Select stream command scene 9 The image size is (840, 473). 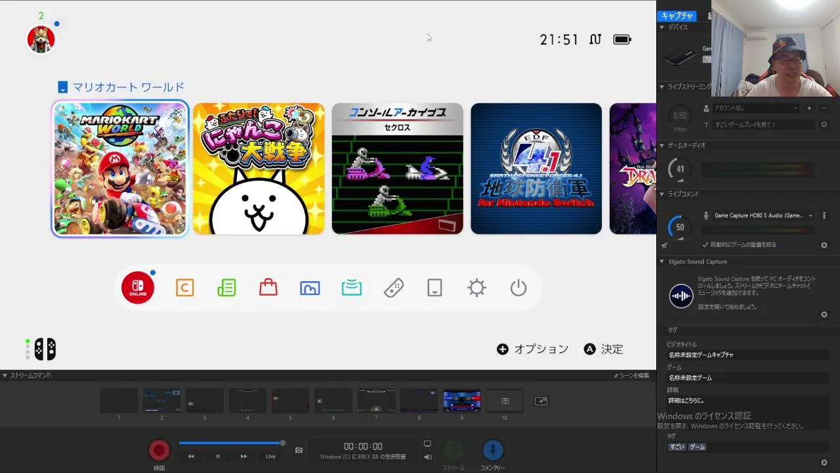(462, 401)
